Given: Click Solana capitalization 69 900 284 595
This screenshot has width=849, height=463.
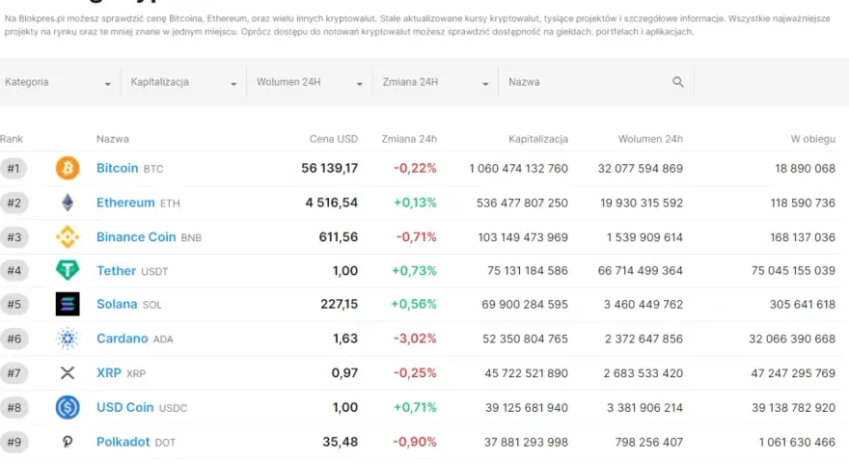Looking at the screenshot, I should [525, 304].
